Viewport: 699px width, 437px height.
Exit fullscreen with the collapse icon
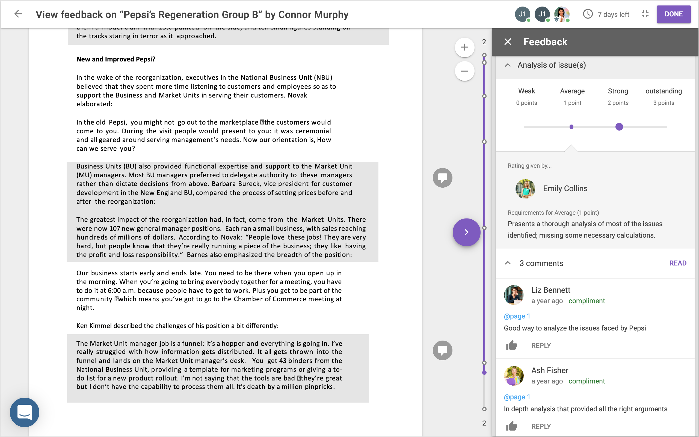[645, 14]
